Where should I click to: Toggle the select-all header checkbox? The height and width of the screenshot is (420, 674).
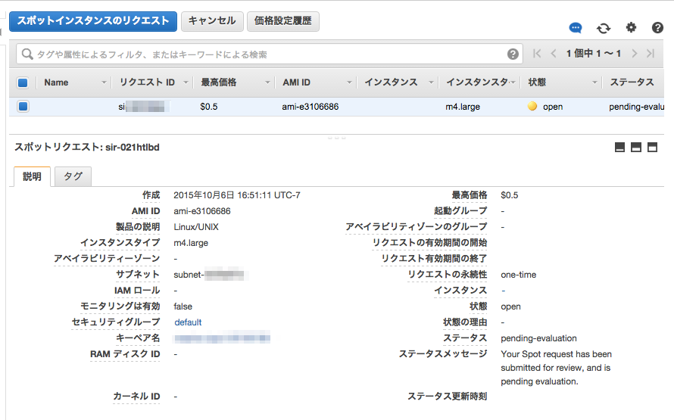click(23, 82)
